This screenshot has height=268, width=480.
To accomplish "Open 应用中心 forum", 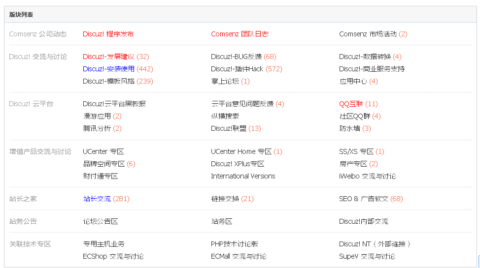I will click(x=353, y=81).
